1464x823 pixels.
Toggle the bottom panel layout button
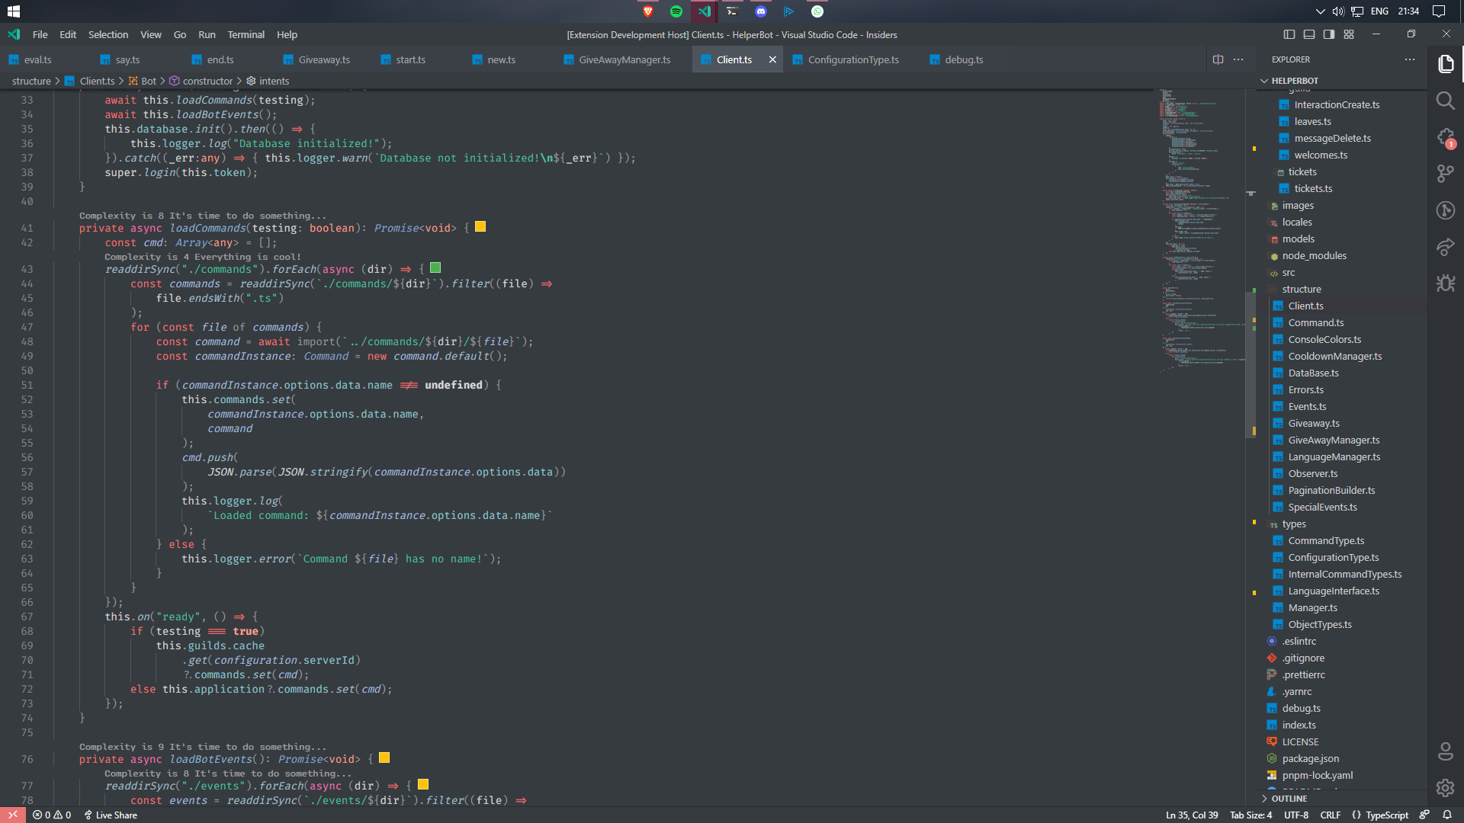tap(1309, 34)
